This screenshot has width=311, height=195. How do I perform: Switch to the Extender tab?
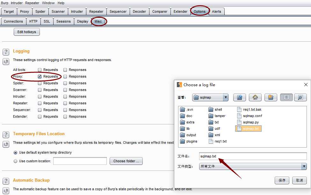tap(180, 11)
